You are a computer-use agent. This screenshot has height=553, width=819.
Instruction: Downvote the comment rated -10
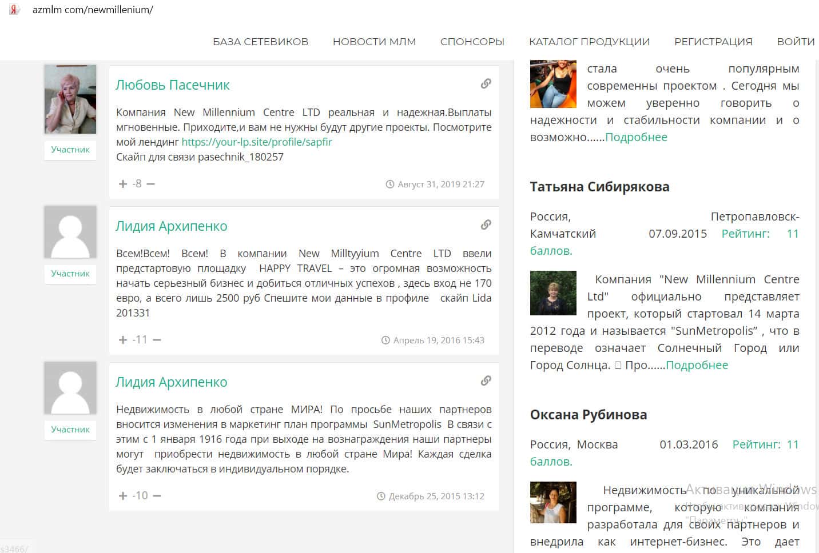pyautogui.click(x=157, y=496)
